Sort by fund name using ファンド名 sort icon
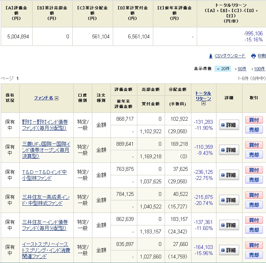Screen dimensions: 266x263 click(56, 98)
